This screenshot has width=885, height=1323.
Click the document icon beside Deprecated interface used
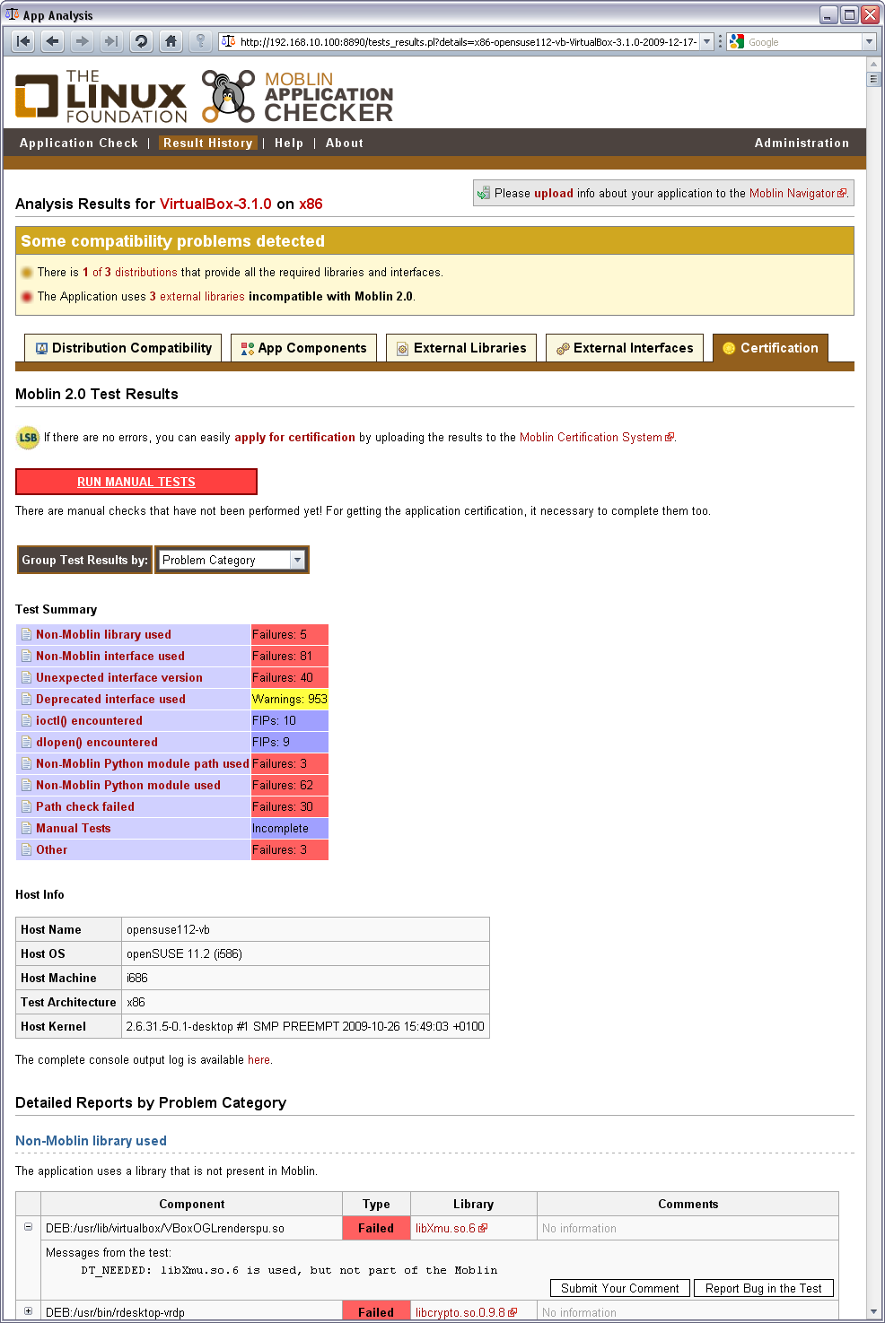point(26,699)
